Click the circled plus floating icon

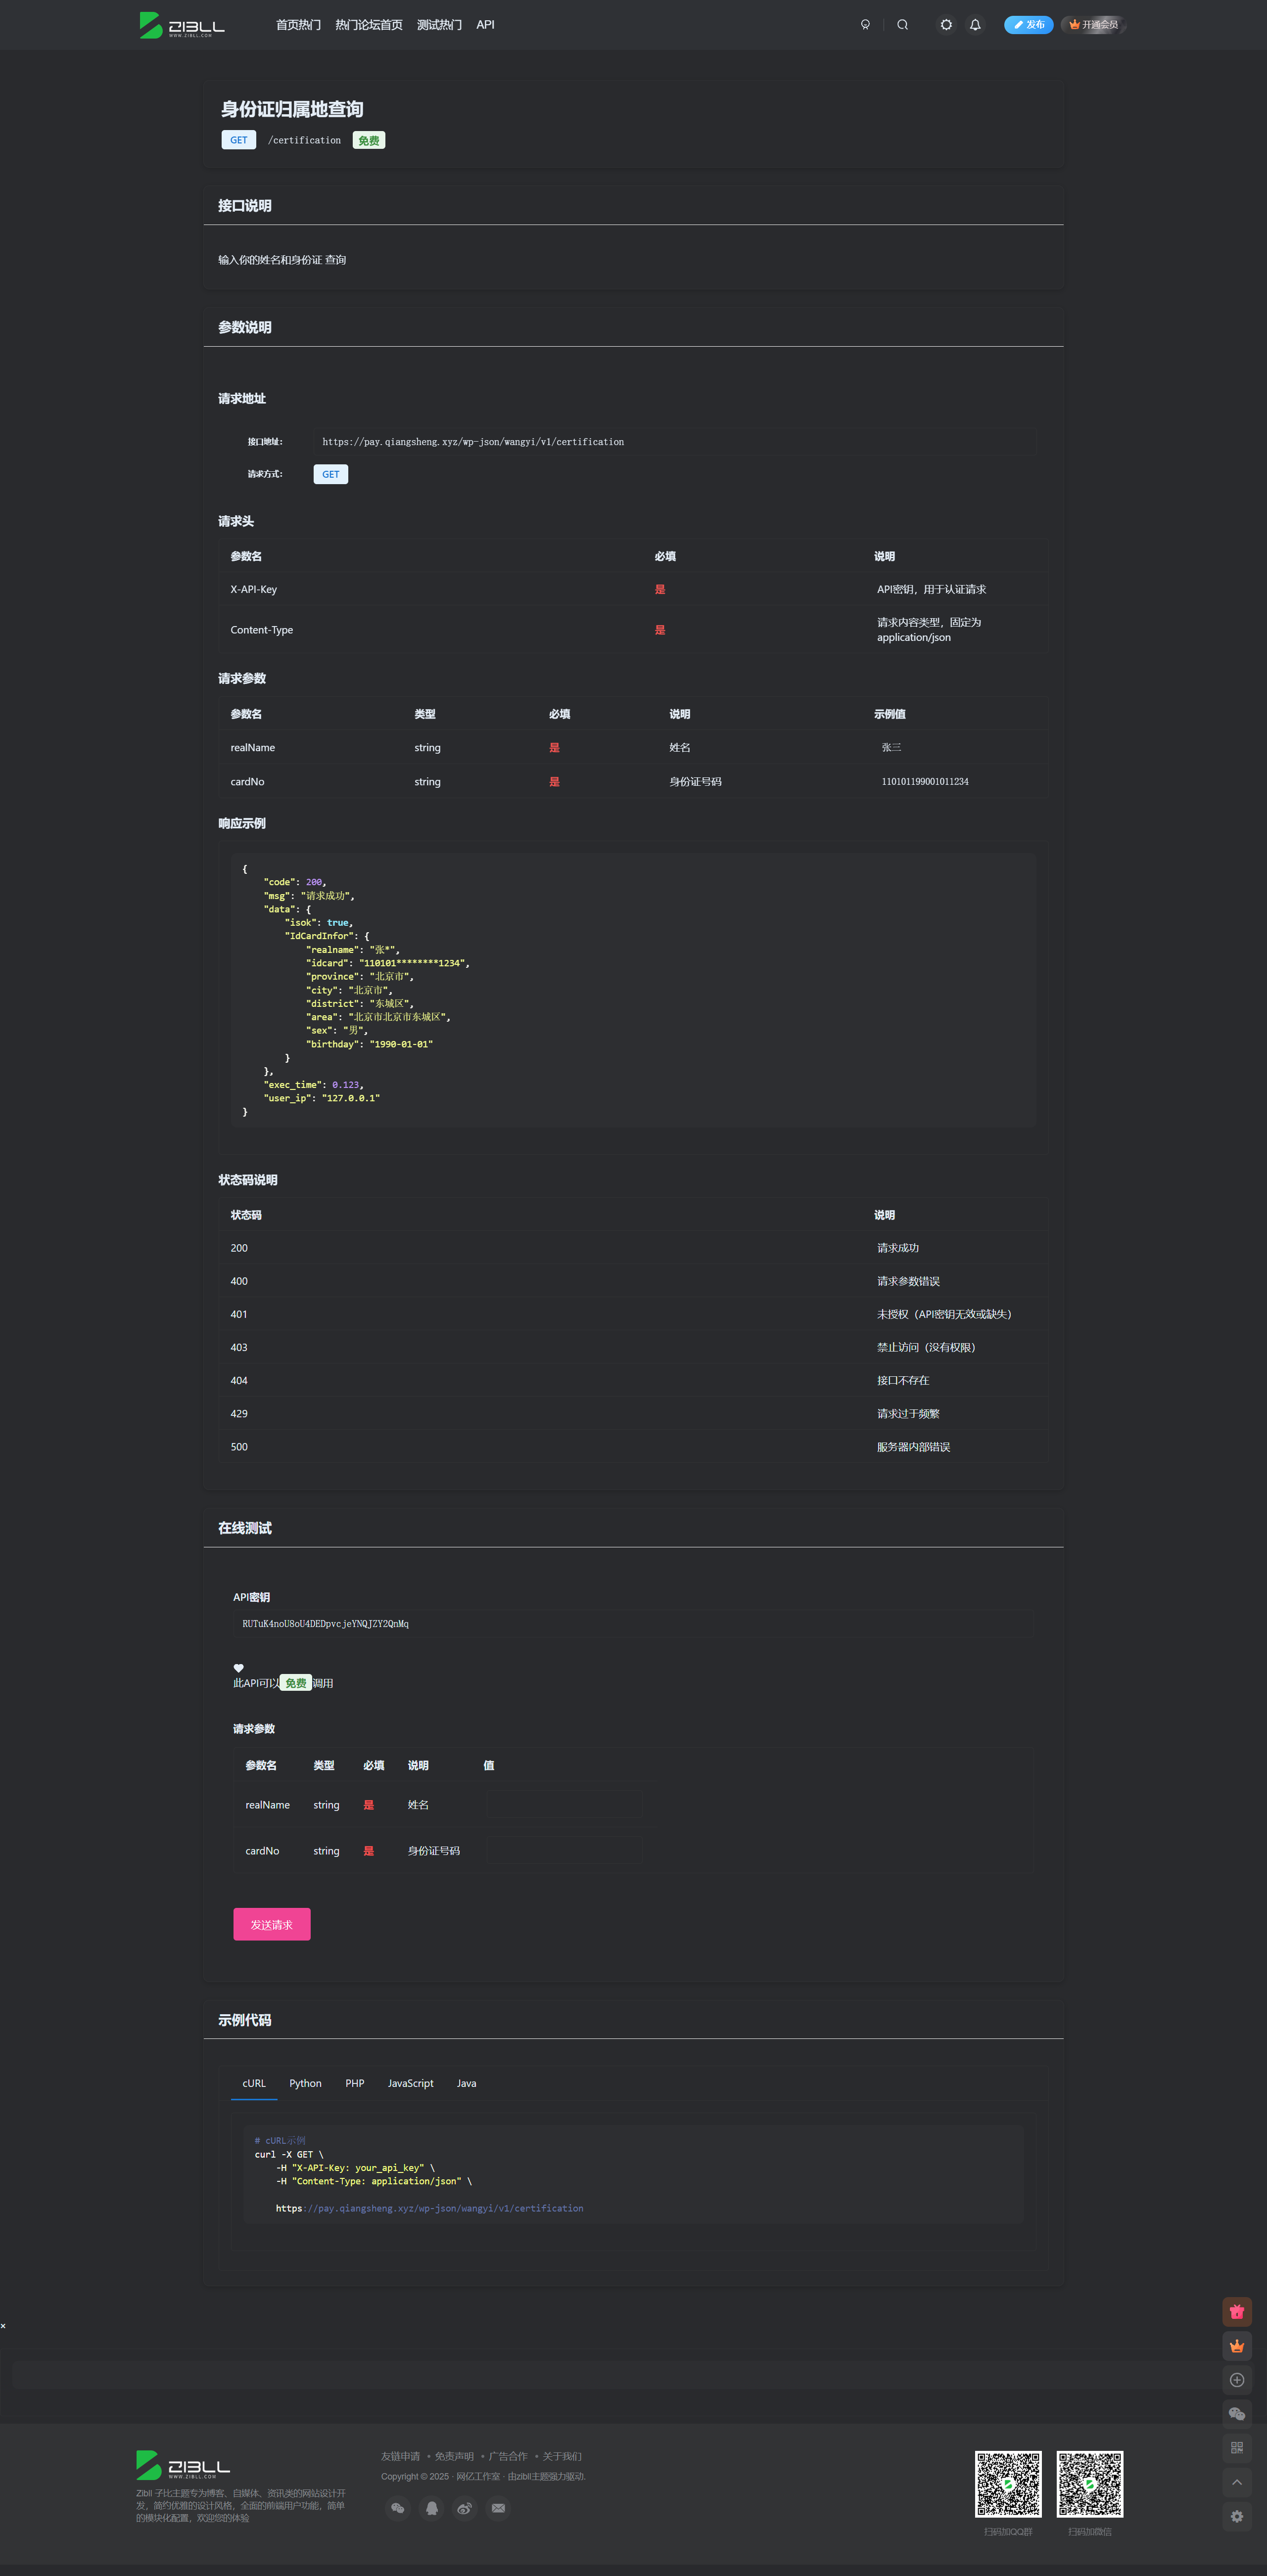[1237, 2379]
